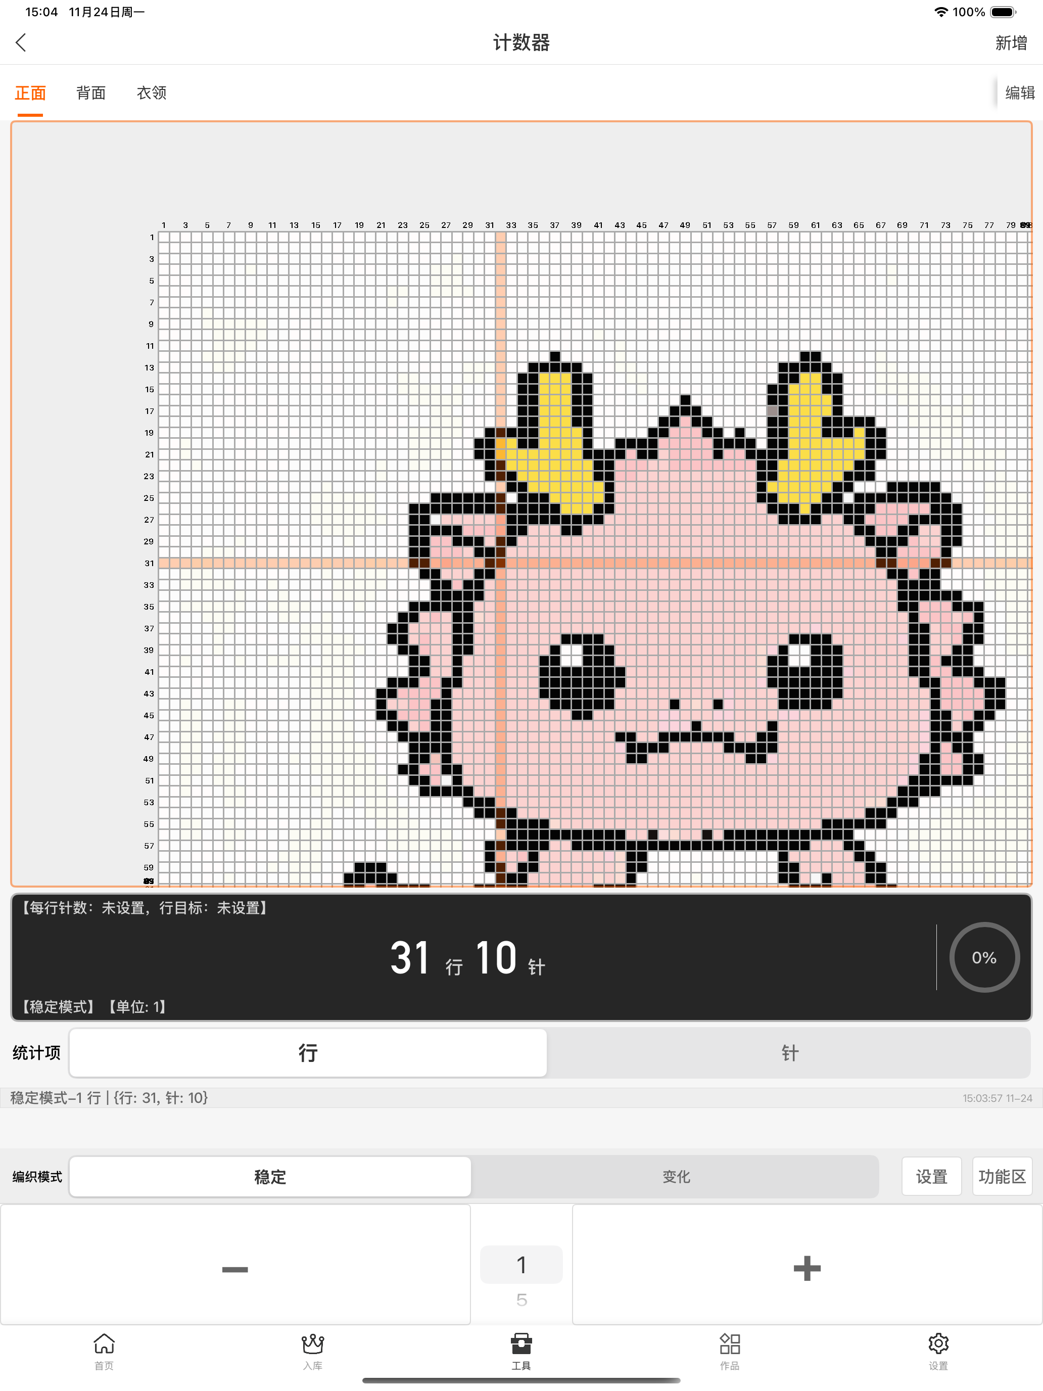Open the 首页 home tab
The image size is (1043, 1391).
pyautogui.click(x=104, y=1352)
